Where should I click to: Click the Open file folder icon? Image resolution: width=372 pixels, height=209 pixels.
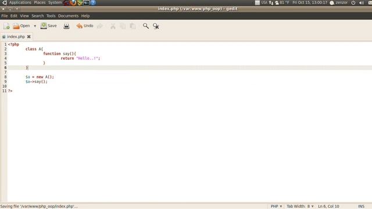point(16,26)
